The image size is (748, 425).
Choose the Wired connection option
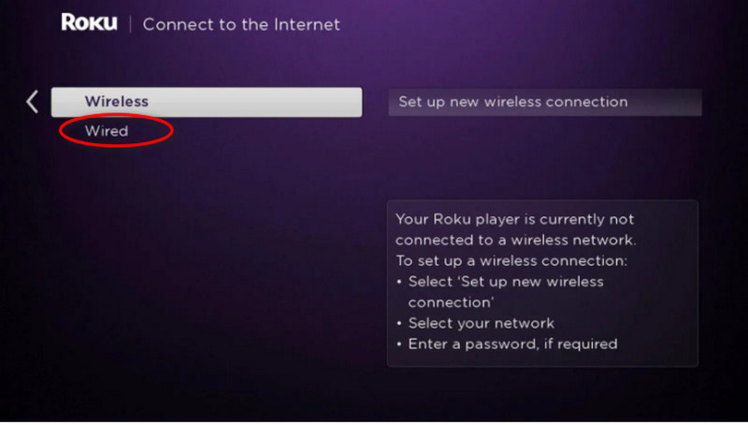(x=107, y=131)
